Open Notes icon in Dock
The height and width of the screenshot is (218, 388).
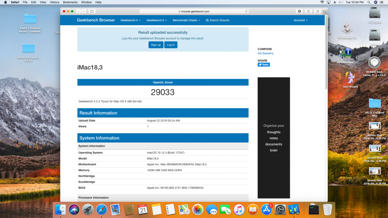click(x=156, y=209)
